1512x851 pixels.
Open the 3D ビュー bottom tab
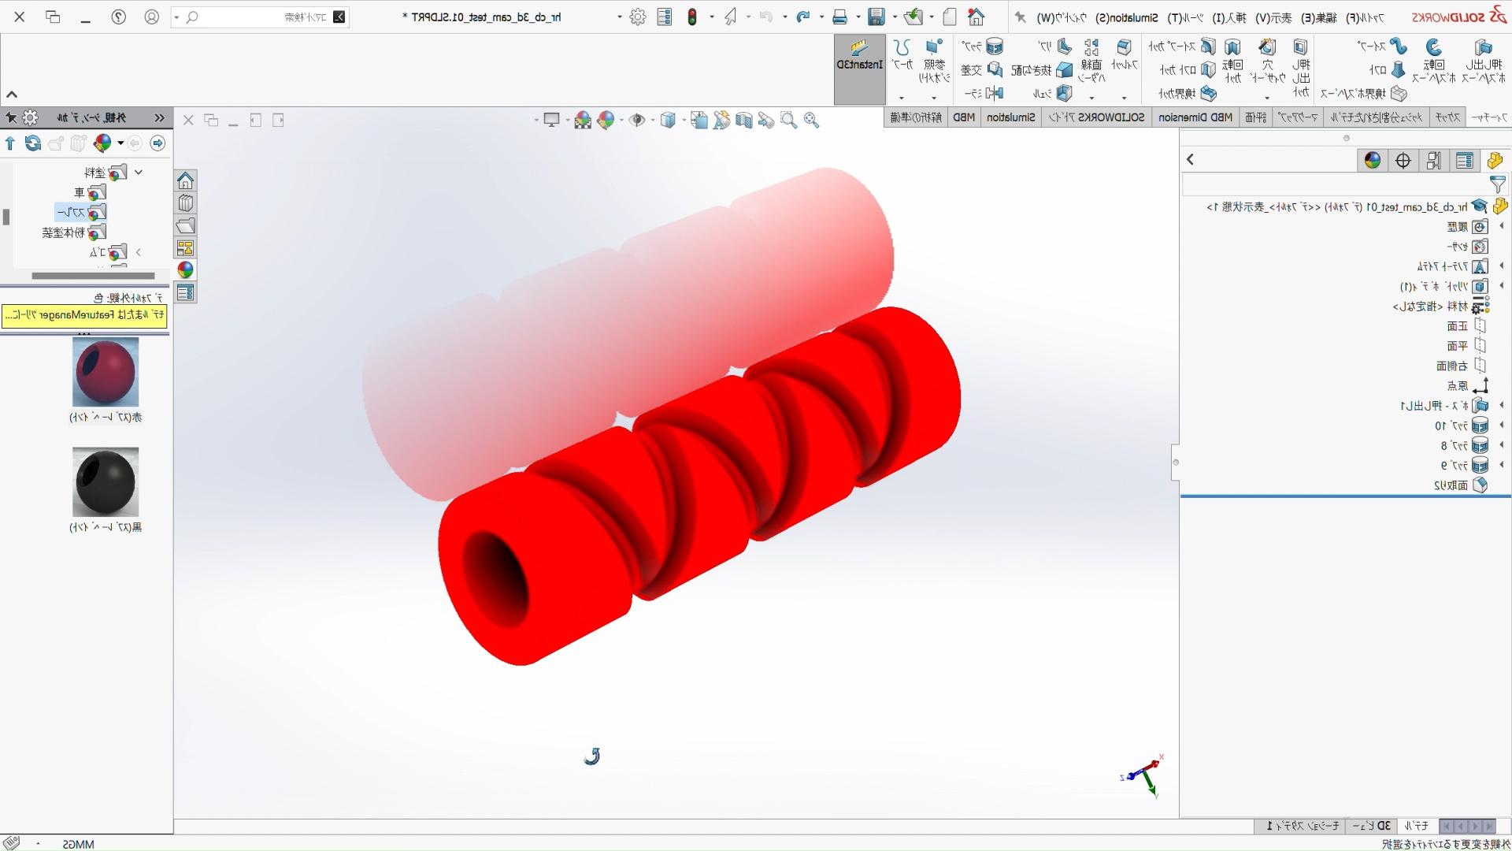tap(1372, 826)
